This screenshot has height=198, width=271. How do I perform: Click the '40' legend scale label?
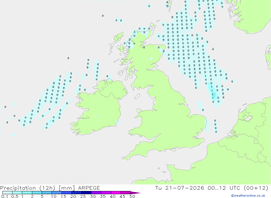(x=112, y=196)
